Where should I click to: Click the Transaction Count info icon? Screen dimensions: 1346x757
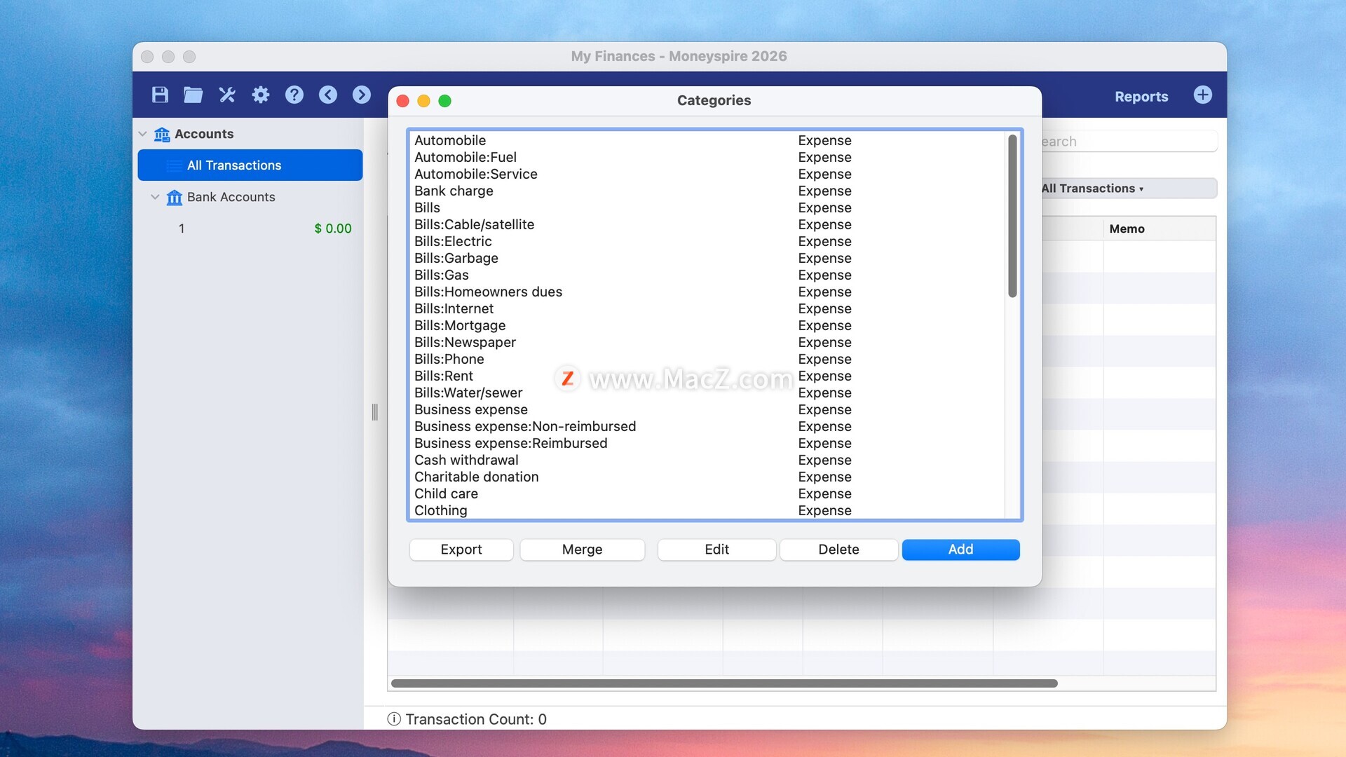point(394,719)
